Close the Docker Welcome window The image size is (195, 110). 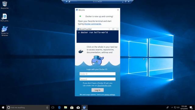(118, 10)
